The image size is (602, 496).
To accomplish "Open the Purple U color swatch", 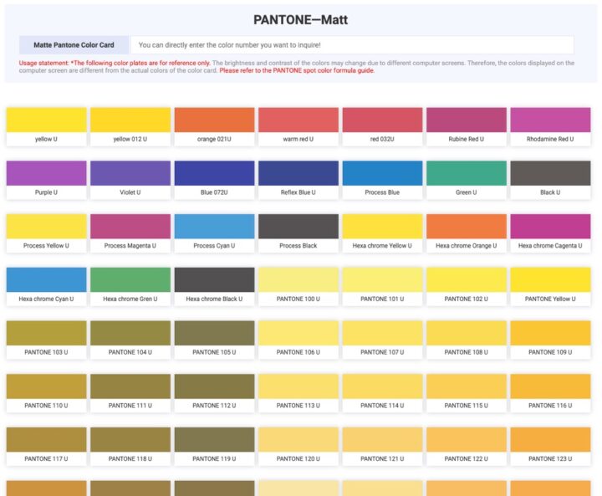I will tap(46, 174).
